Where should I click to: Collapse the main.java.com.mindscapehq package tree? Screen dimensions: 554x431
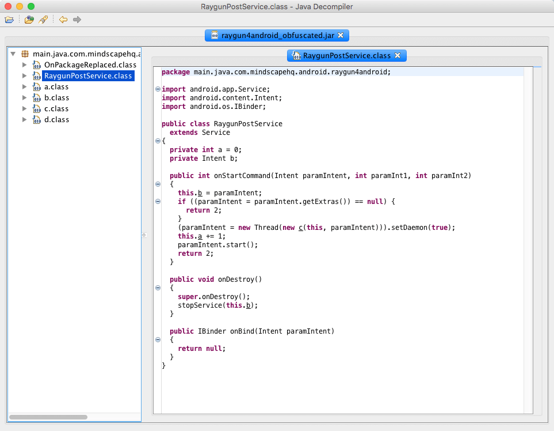coord(13,53)
